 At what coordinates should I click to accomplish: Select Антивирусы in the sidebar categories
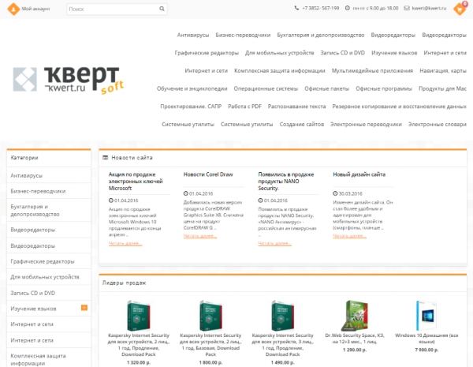click(x=27, y=175)
